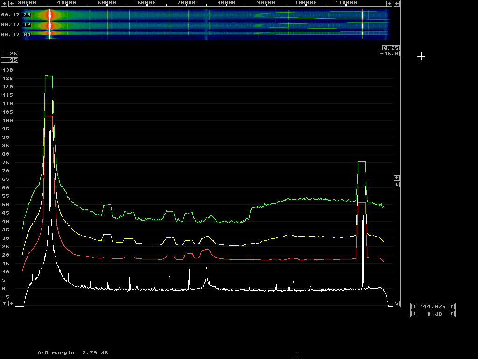Click the down arrow on the spectrum's right edge
The width and height of the screenshot is (478, 359).
(x=396, y=184)
